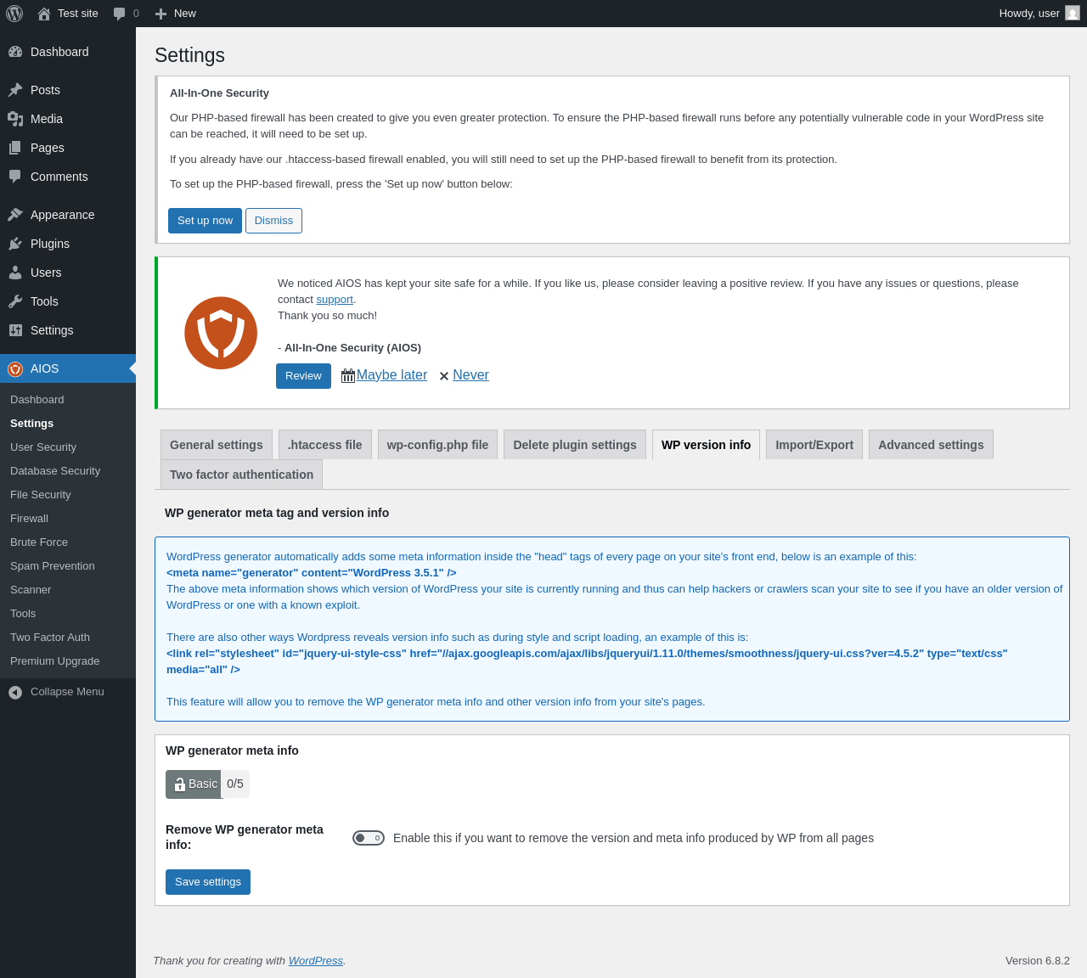The width and height of the screenshot is (1087, 978).
Task: Open the General settings tab
Action: pyautogui.click(x=217, y=445)
